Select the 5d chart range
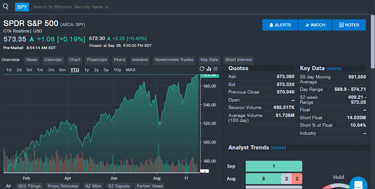Screen dimensions: 375x189 (x=29, y=70)
